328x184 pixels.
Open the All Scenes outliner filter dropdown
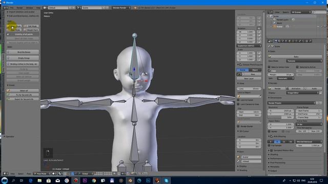pyautogui.click(x=301, y=12)
